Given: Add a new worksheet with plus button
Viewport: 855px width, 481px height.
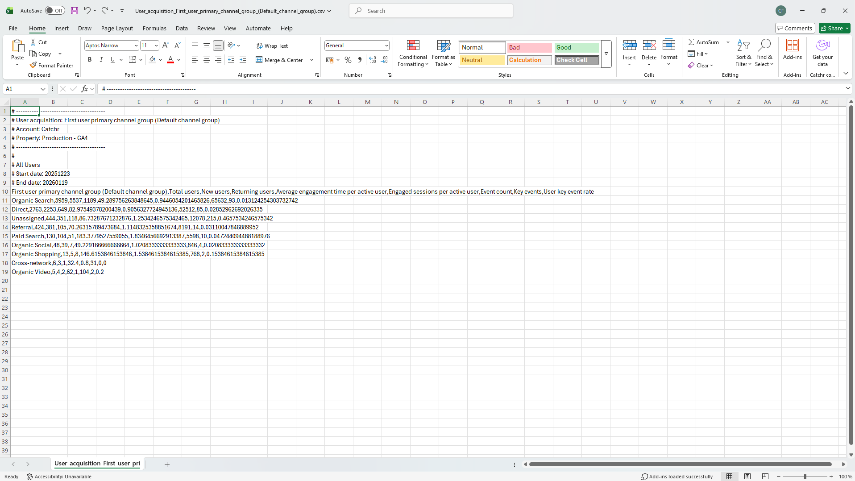Looking at the screenshot, I should (x=167, y=464).
